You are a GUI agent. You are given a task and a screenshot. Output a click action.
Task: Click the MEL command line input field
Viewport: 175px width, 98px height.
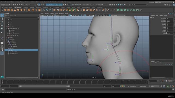point(36,90)
